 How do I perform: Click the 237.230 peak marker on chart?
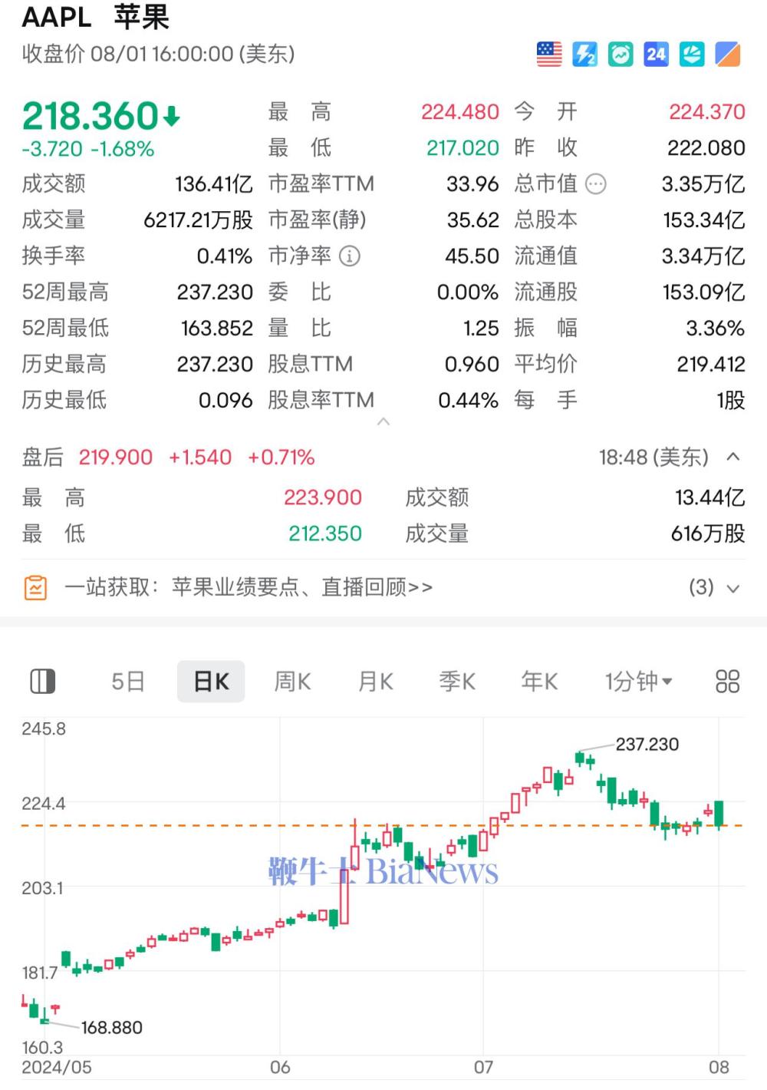tap(647, 744)
